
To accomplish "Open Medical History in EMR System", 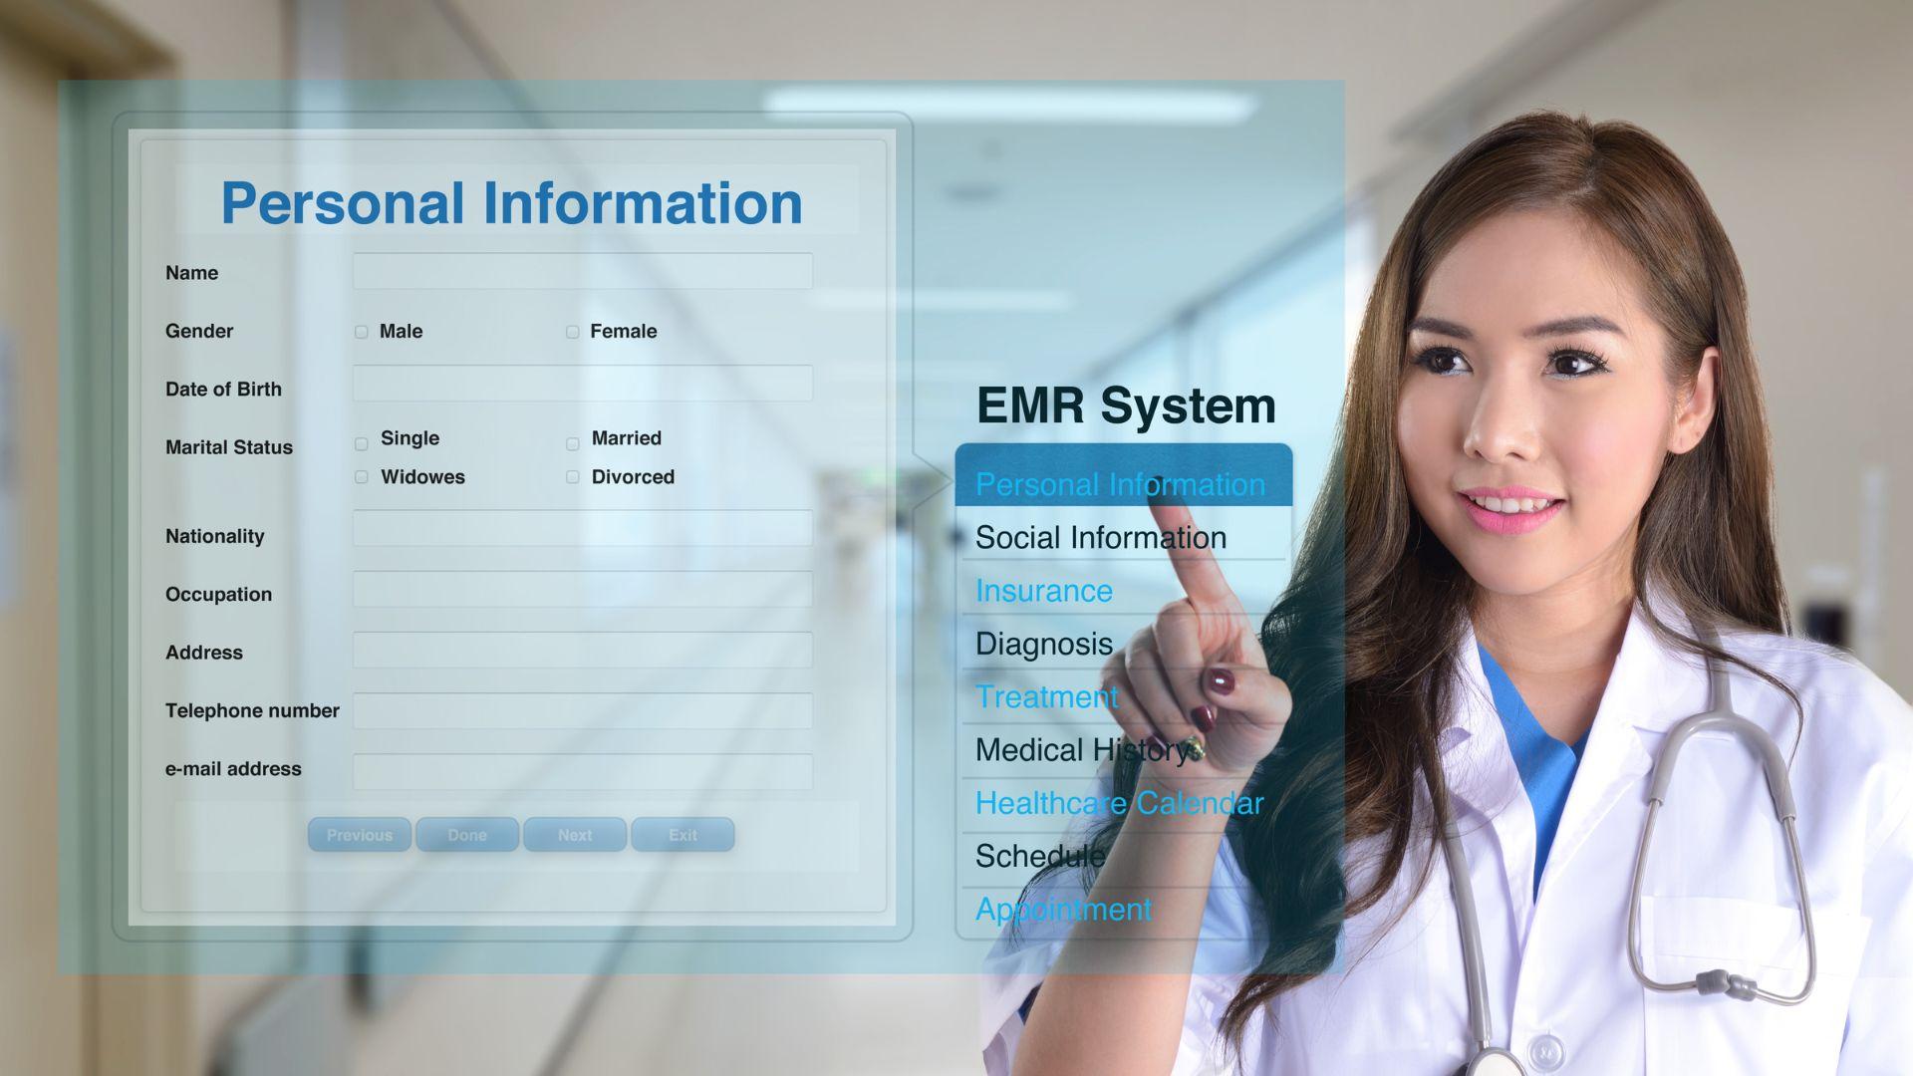I will (x=1077, y=750).
